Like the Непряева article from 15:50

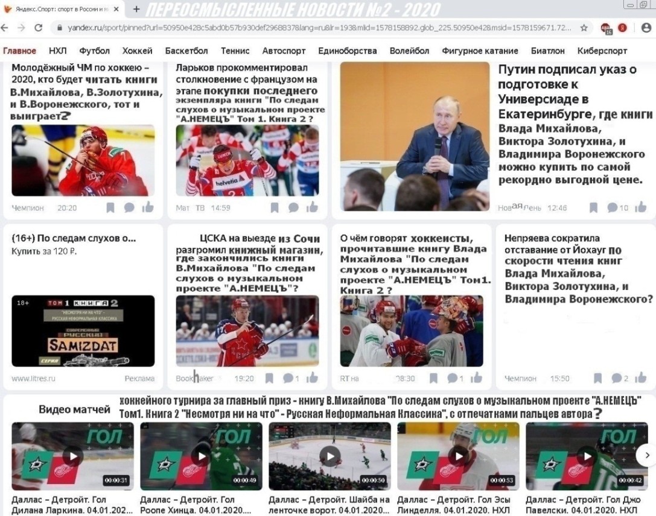pyautogui.click(x=641, y=378)
